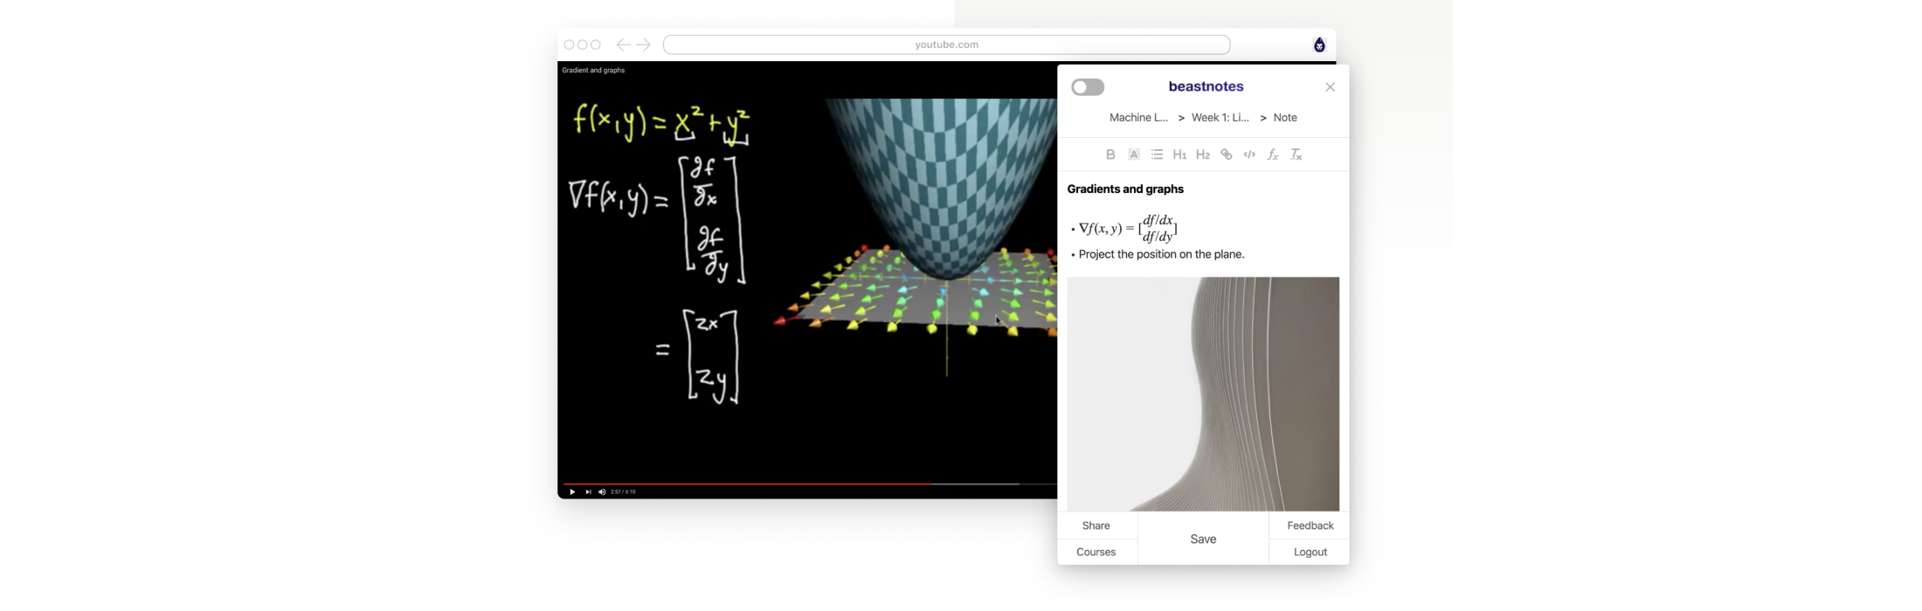This screenshot has width=1922, height=611.
Task: Share this note
Action: click(1096, 525)
